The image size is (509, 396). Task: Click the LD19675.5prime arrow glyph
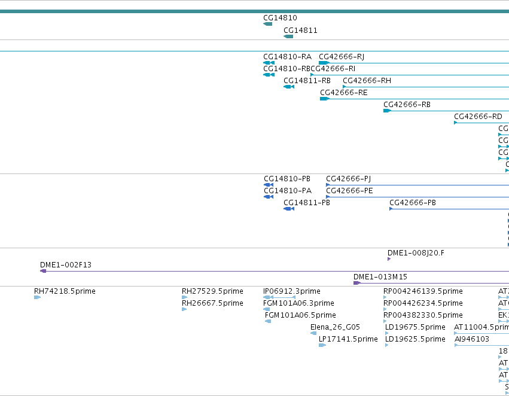[x=386, y=333]
